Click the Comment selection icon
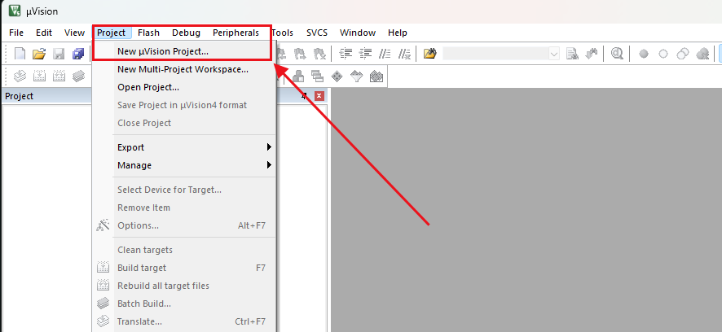Viewport: 722px width, 332px height. click(385, 54)
